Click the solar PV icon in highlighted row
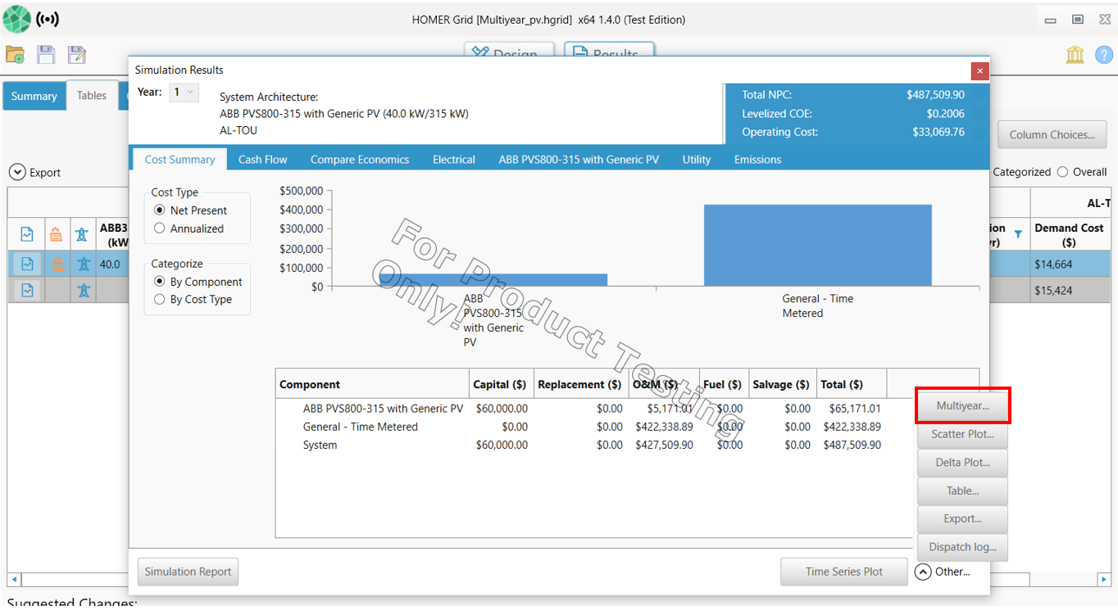The height and width of the screenshot is (615, 1118). [56, 265]
